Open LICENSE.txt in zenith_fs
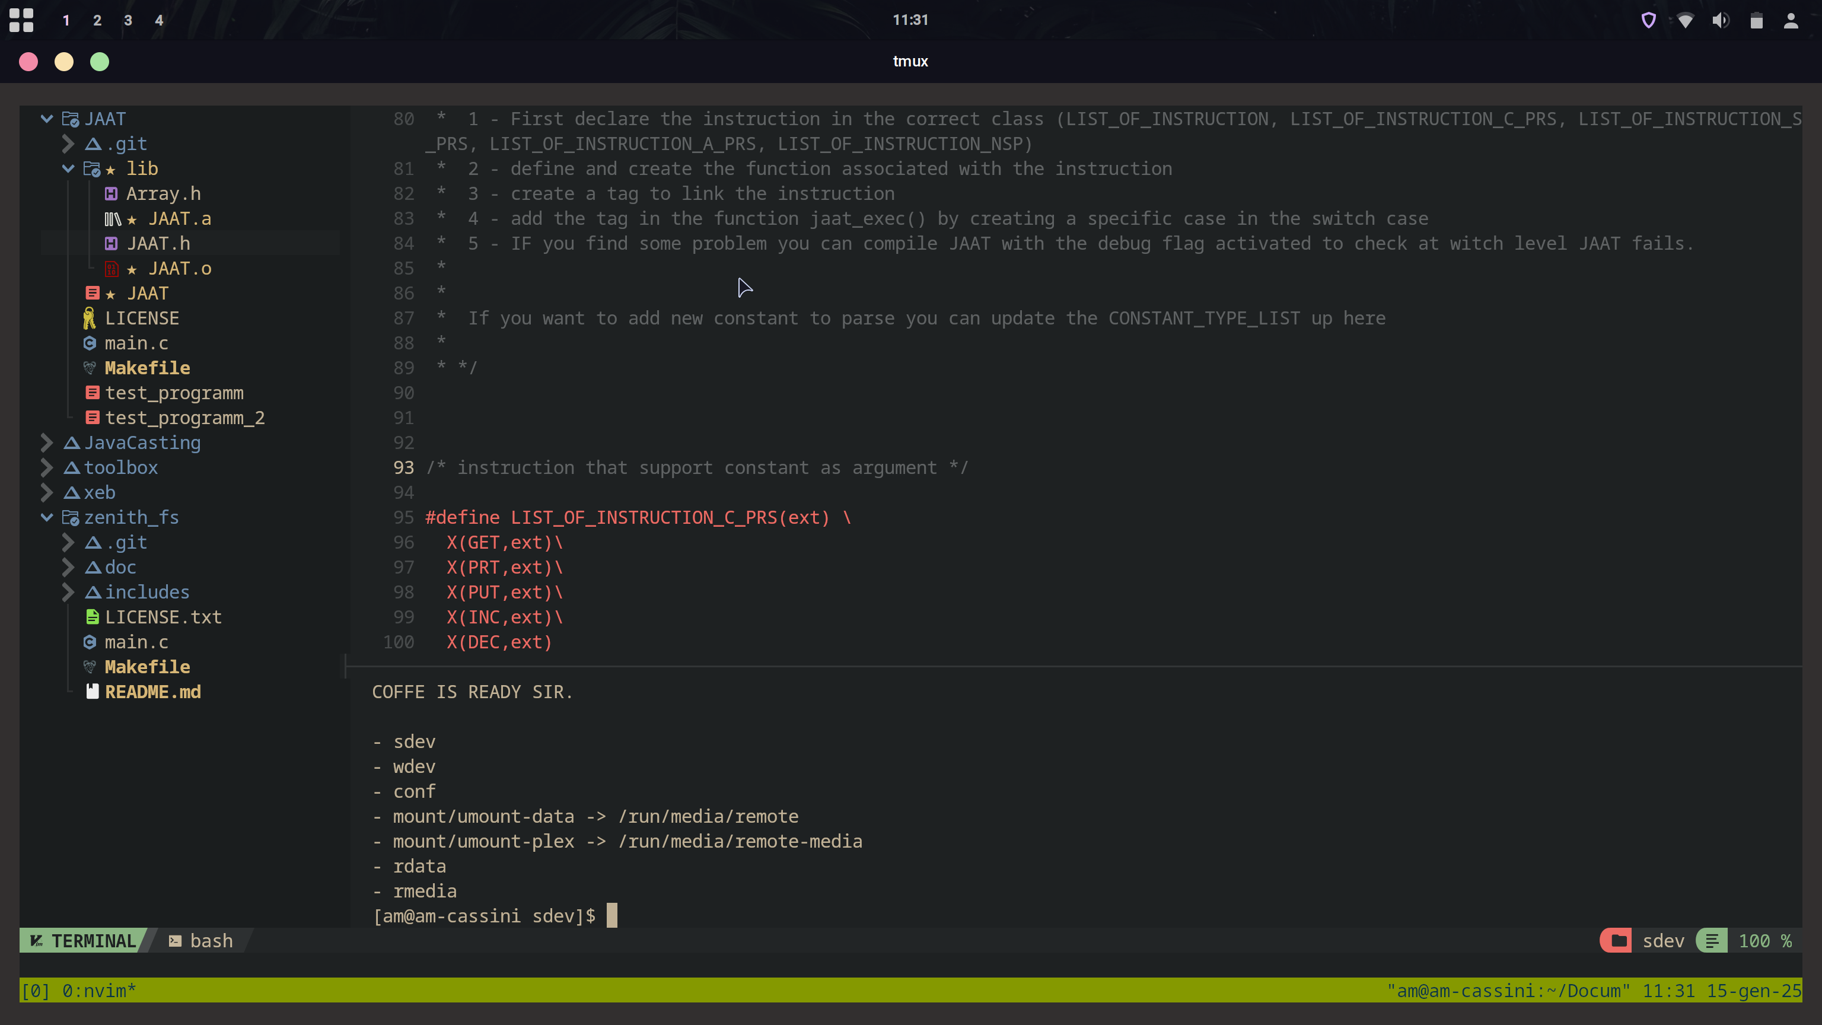 point(163,617)
